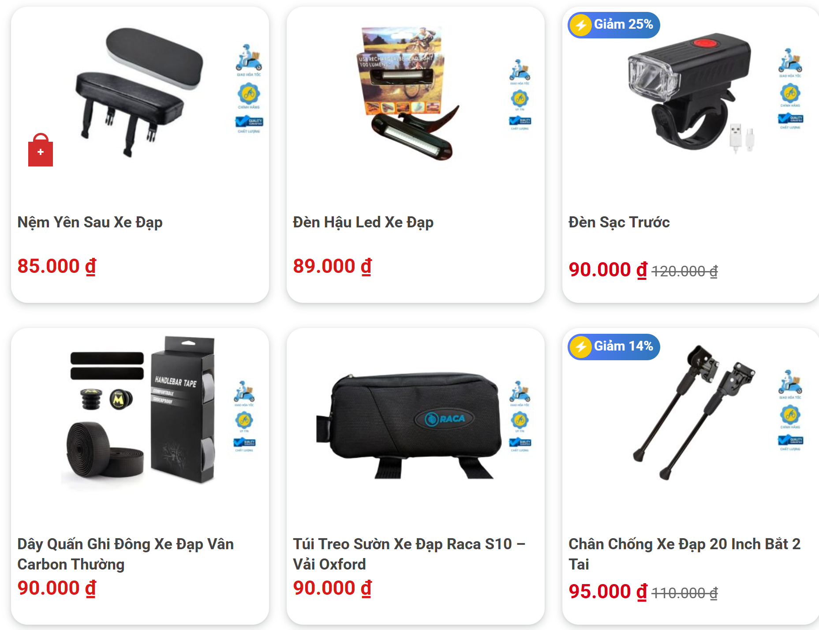Open Dây Quấn Ghi Đông Xe Đạp link
This screenshot has width=819, height=630.
126,554
